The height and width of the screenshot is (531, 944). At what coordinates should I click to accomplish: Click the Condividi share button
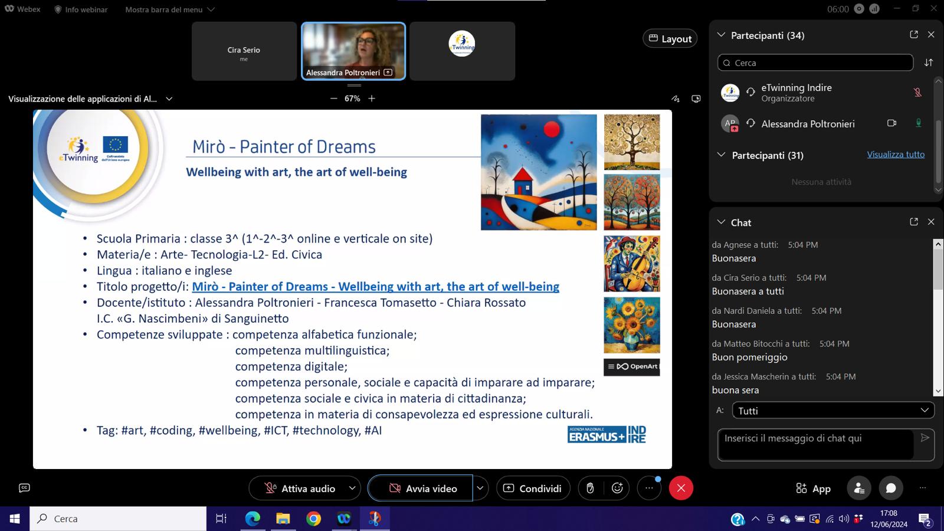click(x=533, y=489)
